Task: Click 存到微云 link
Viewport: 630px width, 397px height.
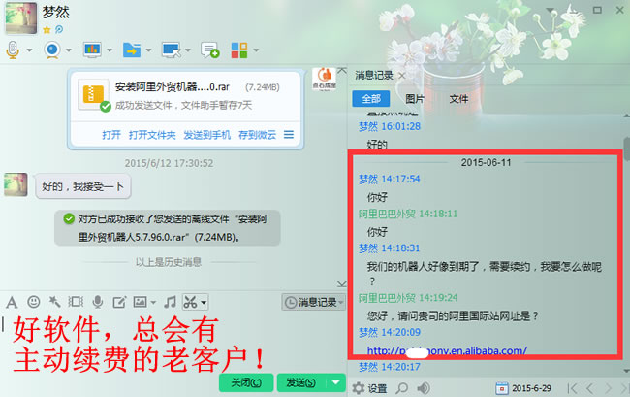Action: click(x=257, y=135)
